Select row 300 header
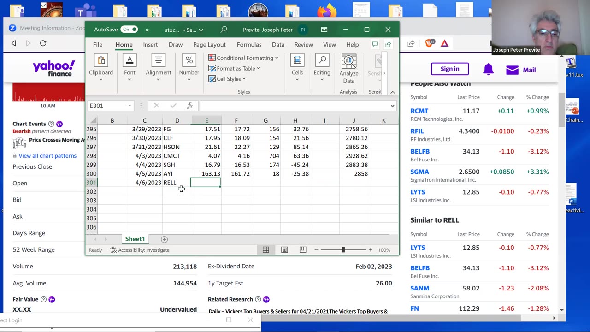The height and width of the screenshot is (332, 590). tap(91, 174)
